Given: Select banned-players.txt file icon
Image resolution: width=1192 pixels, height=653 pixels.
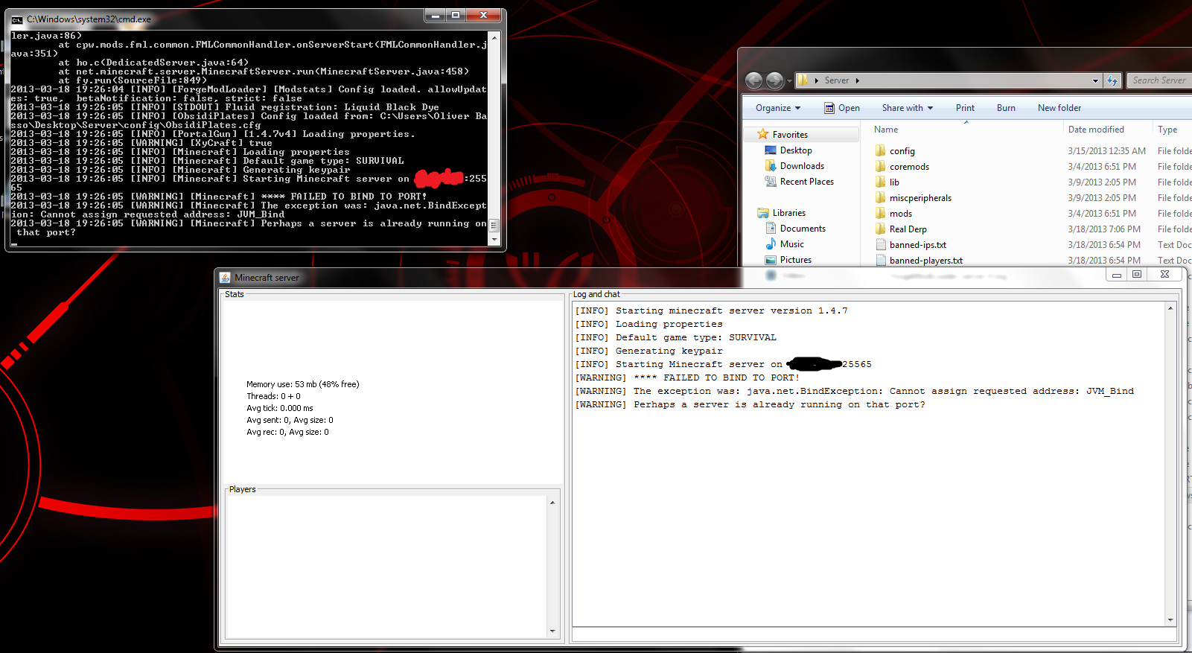Looking at the screenshot, I should tap(881, 260).
